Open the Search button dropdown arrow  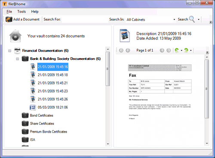(x=199, y=19)
